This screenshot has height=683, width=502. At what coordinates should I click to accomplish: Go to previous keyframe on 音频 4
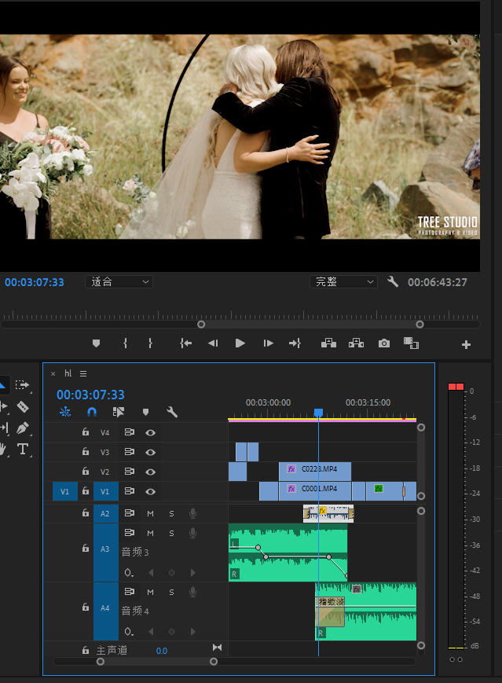click(x=151, y=631)
